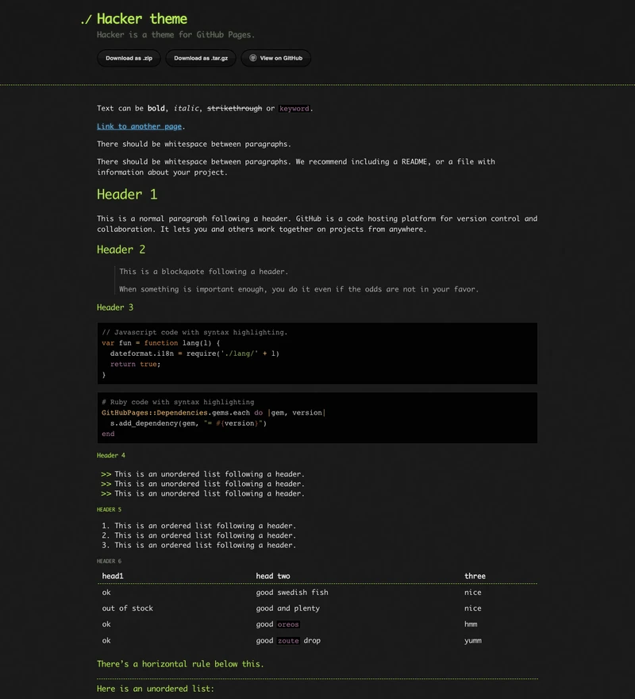Click the 'hmm' table cell

point(471,624)
